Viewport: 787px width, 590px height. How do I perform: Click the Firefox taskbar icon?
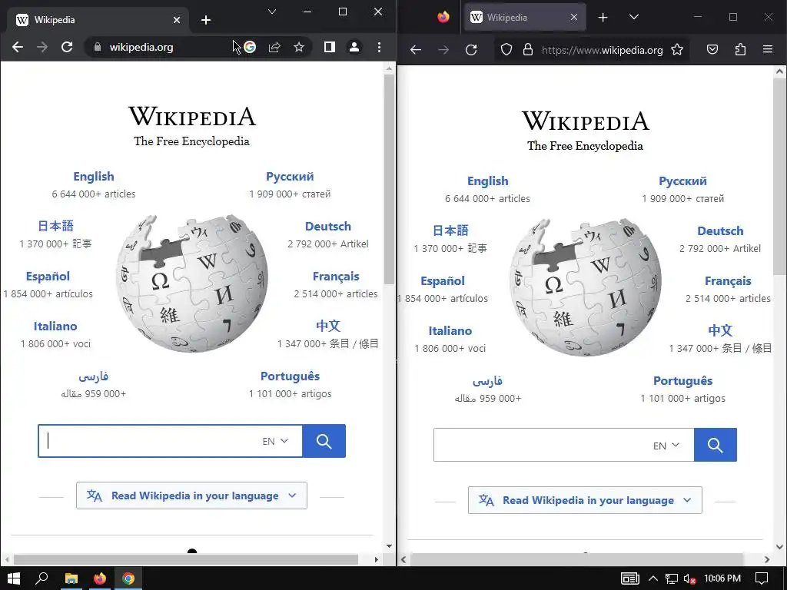click(100, 578)
